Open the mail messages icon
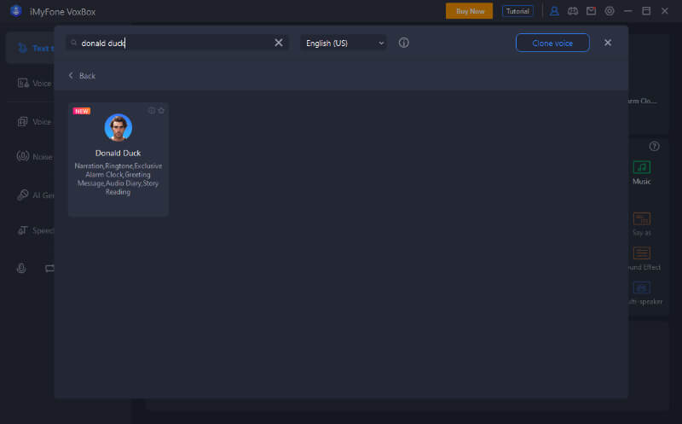Viewport: 682px width, 424px height. 591,11
